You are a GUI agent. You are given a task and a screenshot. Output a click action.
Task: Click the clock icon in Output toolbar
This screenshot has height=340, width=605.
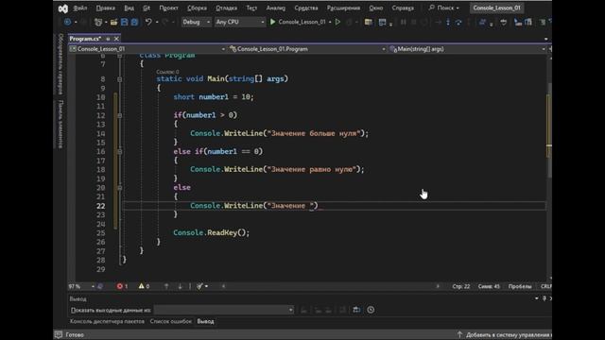pos(371,310)
